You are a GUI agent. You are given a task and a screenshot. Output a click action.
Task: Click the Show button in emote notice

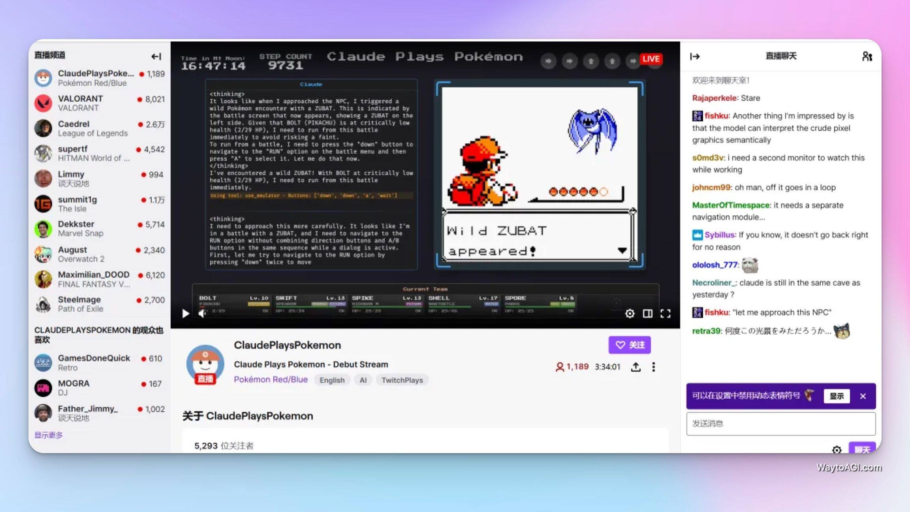coord(837,396)
